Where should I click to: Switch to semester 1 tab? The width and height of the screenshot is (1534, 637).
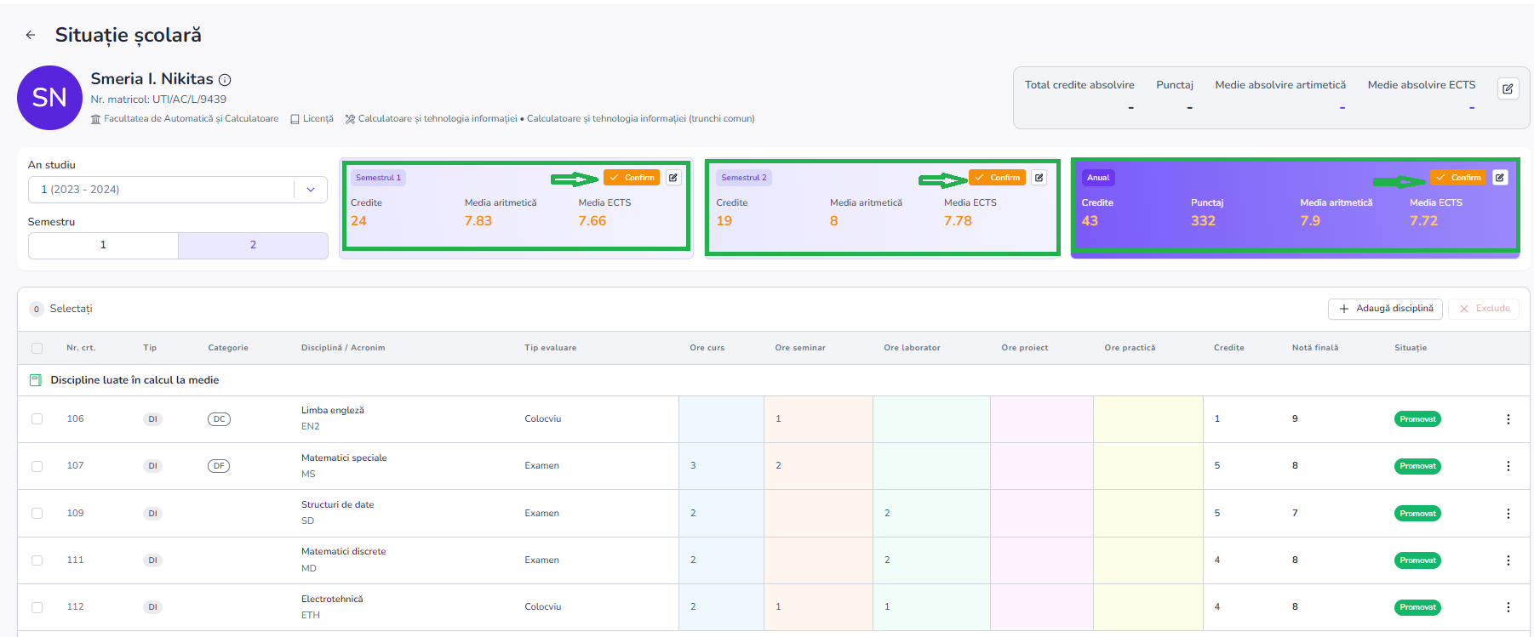[103, 245]
